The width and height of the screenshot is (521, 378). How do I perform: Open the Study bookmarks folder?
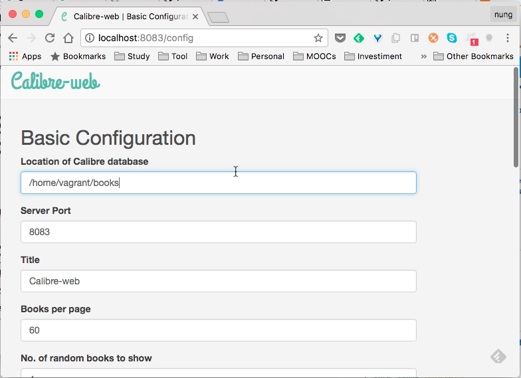point(132,56)
